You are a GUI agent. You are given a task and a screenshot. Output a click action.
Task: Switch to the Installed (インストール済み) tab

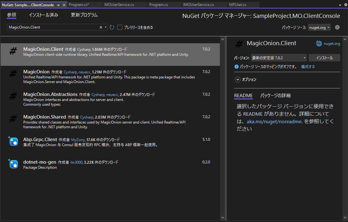(43, 15)
